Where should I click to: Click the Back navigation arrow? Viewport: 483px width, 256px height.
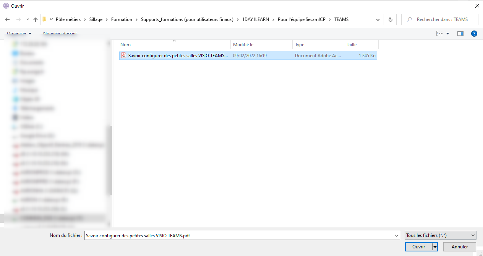coord(7,19)
